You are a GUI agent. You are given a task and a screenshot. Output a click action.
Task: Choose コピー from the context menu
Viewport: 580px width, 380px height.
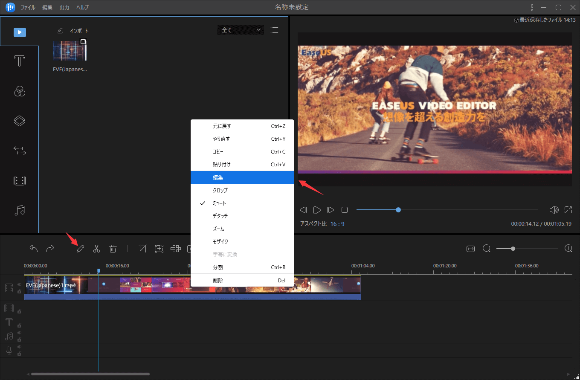pos(242,152)
